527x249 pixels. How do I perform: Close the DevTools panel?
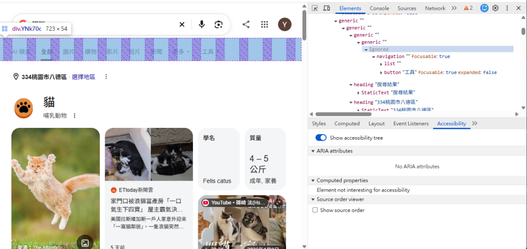(518, 8)
